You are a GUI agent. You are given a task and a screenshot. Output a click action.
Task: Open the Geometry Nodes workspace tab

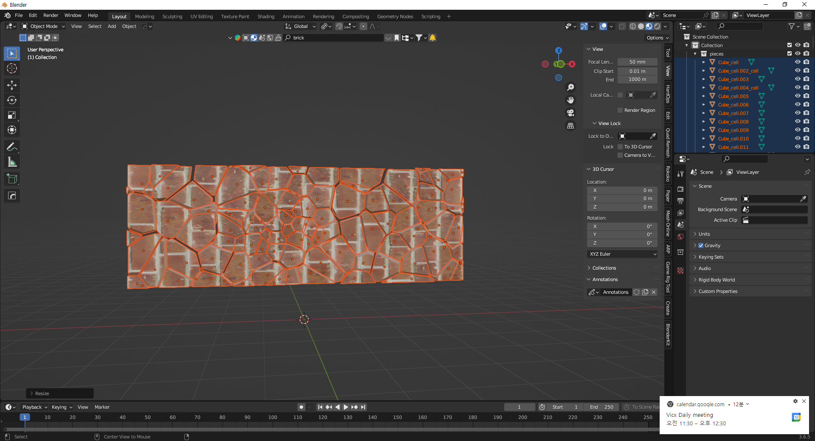coord(395,17)
